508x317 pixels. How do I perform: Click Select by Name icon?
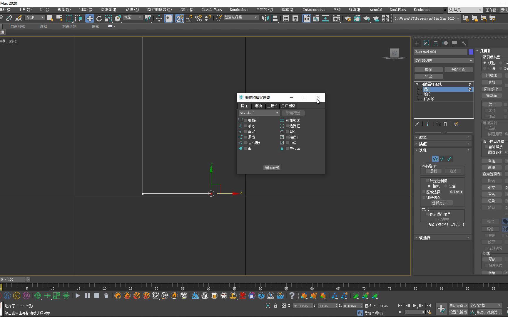[x=59, y=18]
